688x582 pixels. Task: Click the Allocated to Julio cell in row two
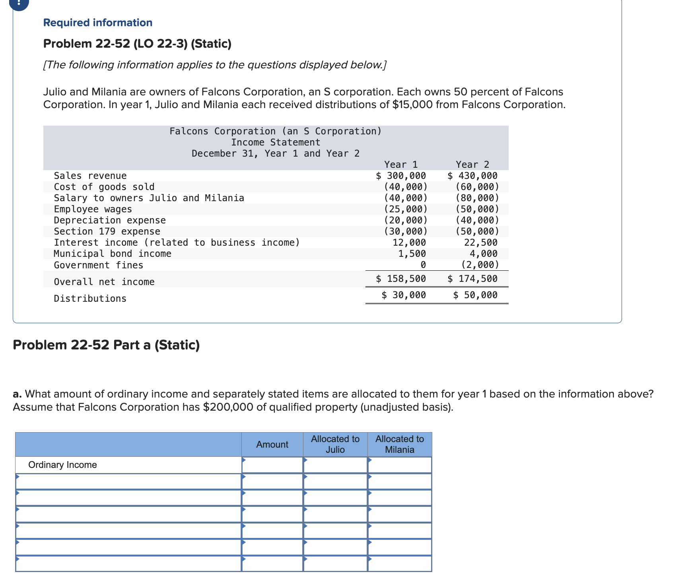tap(335, 482)
